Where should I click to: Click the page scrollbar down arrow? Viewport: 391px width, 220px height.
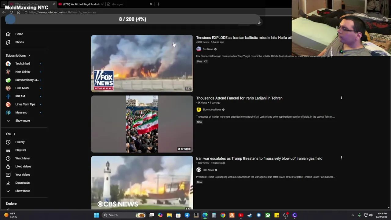tap(389, 208)
